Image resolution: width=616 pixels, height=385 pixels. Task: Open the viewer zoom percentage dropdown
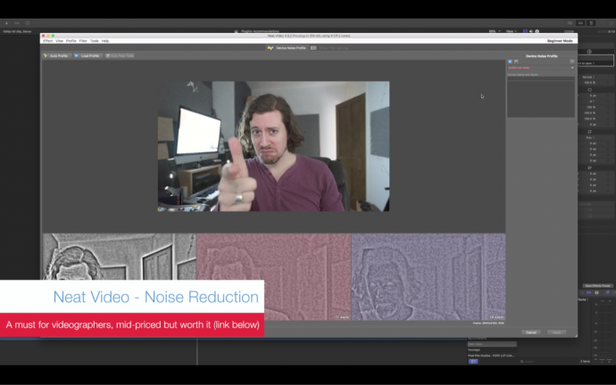tap(495, 31)
